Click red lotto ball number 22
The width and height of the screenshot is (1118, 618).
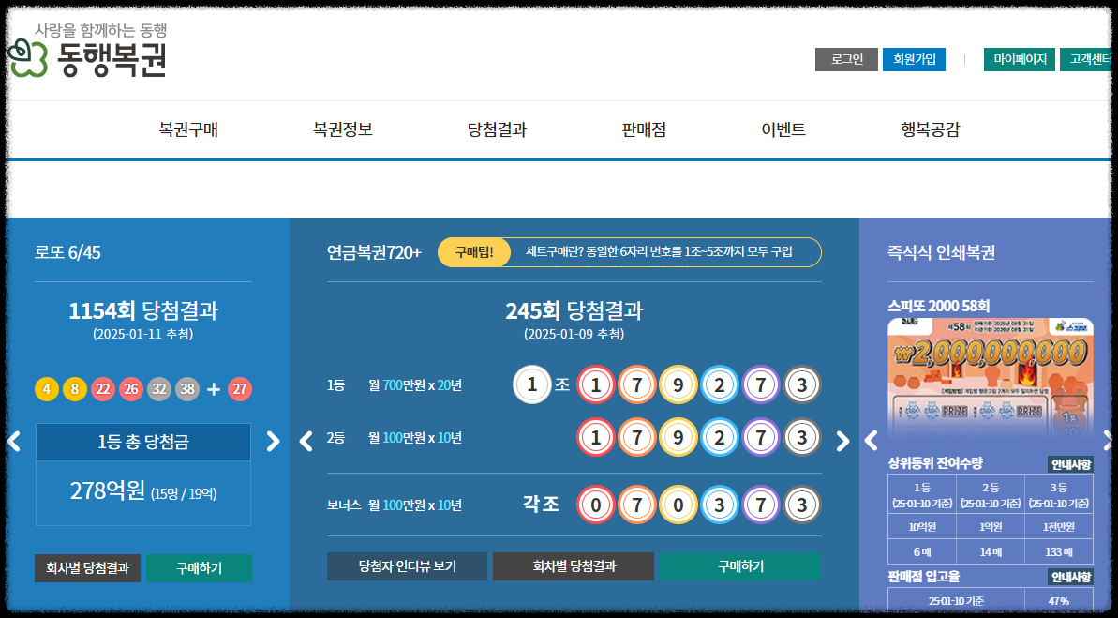(103, 389)
